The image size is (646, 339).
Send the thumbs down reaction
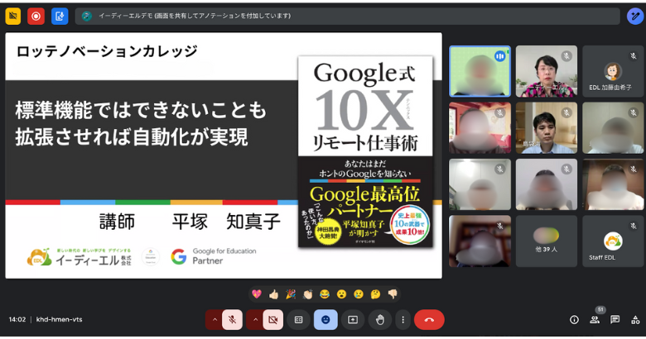(x=393, y=294)
